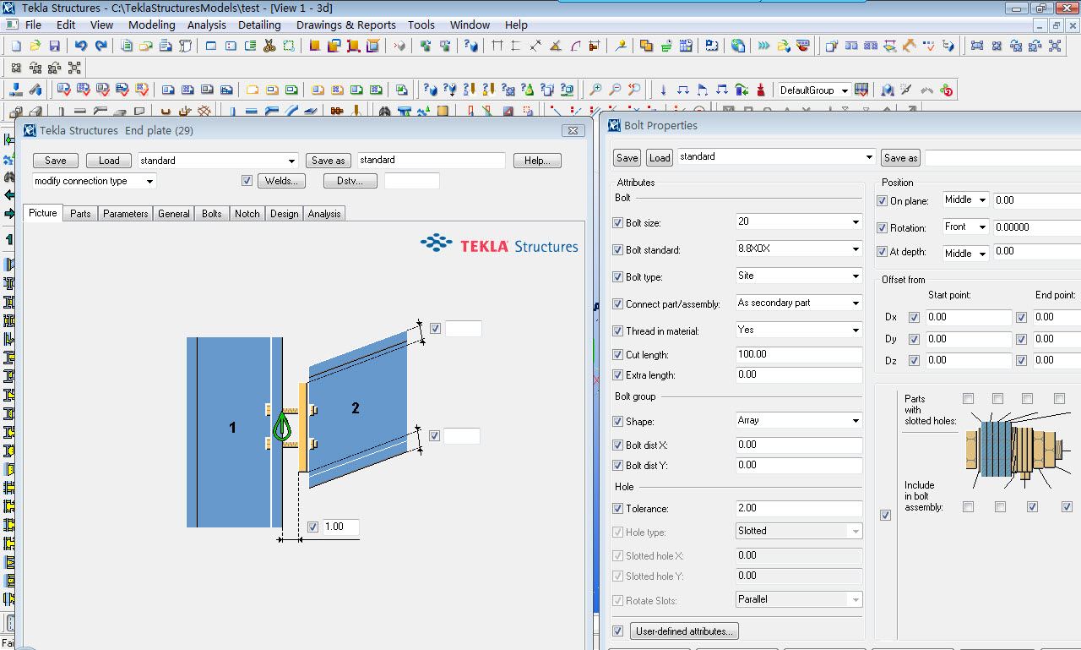1081x650 pixels.
Task: Click the weld symbol in connection picture
Action: [282, 424]
